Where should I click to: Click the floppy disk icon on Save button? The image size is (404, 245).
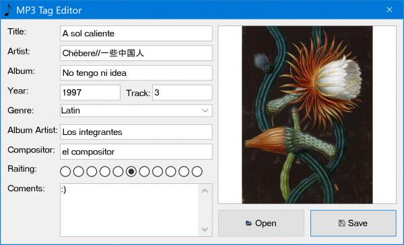(341, 223)
